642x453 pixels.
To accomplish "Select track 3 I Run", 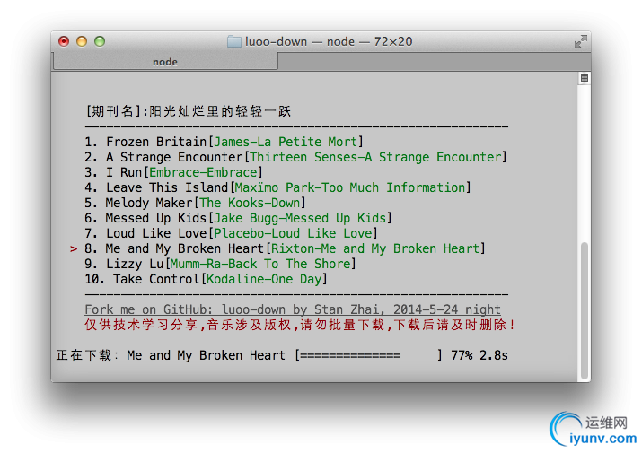I will [x=173, y=172].
